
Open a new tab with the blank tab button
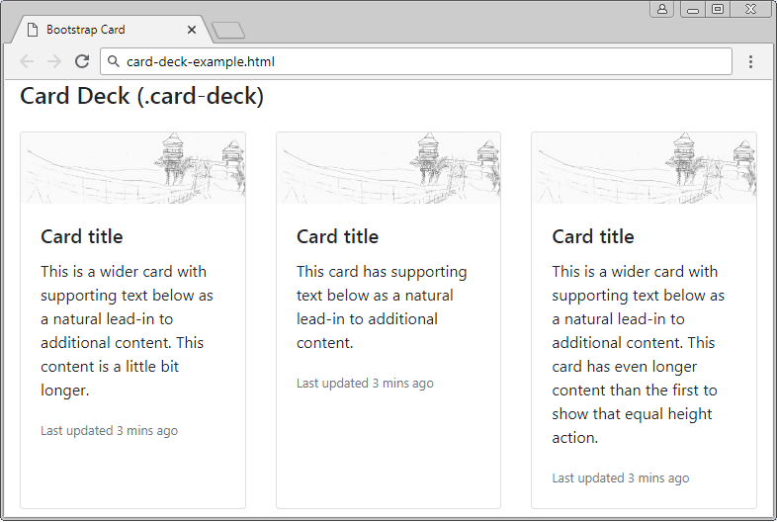pyautogui.click(x=228, y=31)
